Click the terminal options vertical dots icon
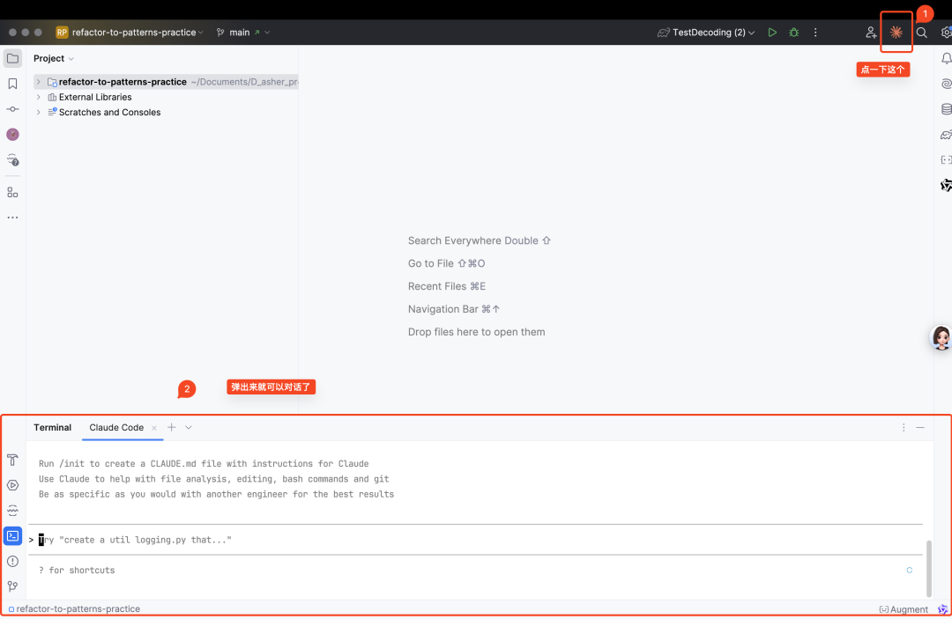Image resolution: width=952 pixels, height=619 pixels. [x=904, y=428]
